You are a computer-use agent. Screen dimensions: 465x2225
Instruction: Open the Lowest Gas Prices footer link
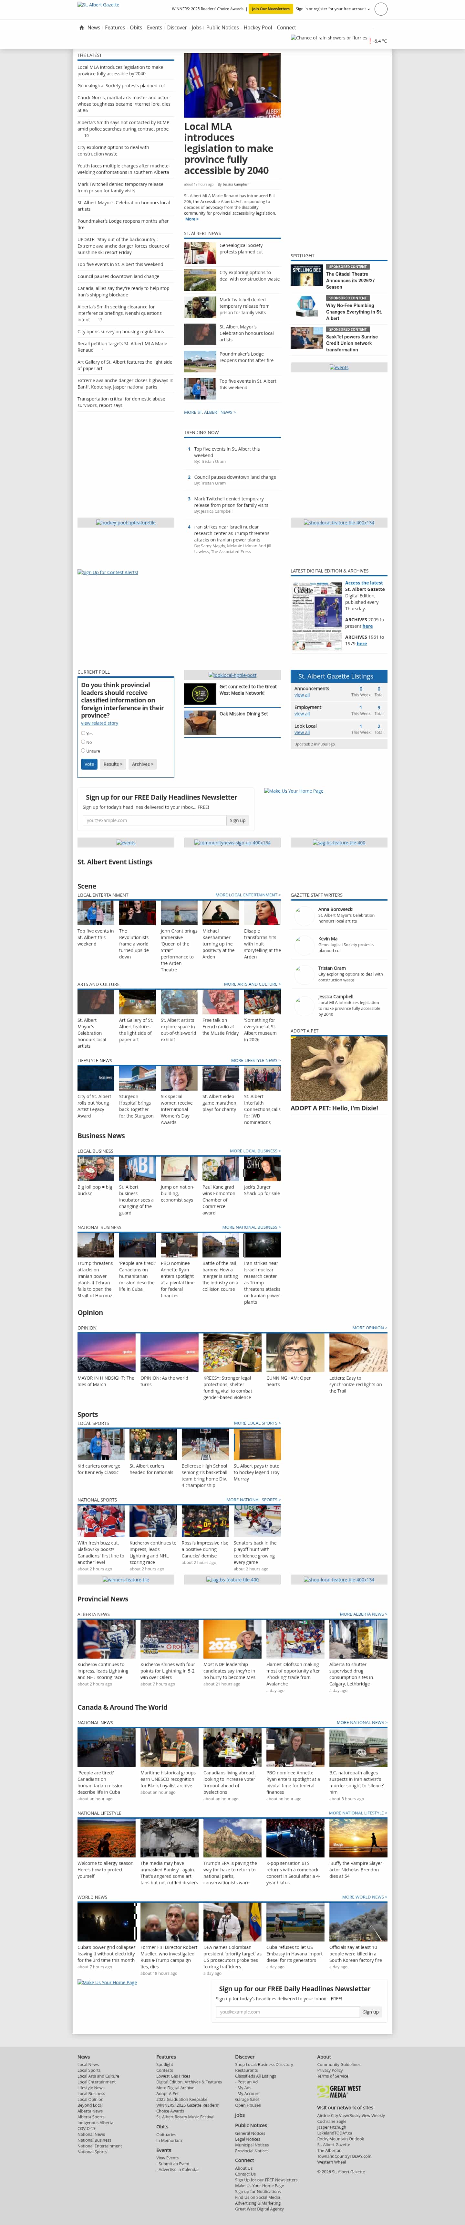(173, 2076)
